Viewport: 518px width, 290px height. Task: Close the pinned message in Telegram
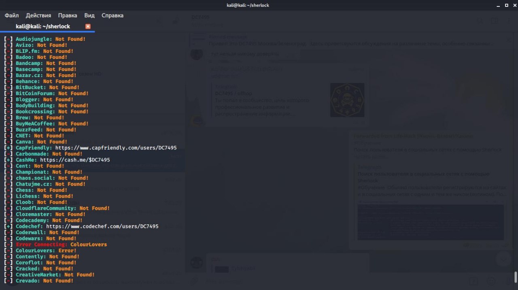click(509, 40)
